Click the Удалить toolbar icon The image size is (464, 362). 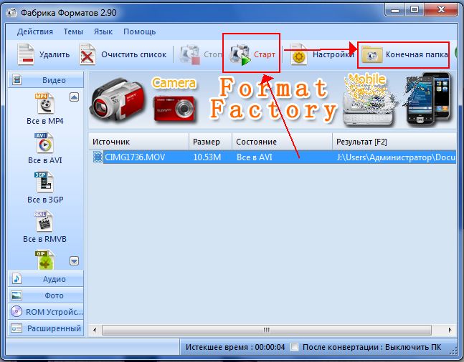[26, 54]
